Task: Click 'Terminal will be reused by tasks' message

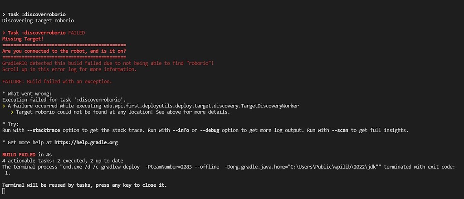Action: [84, 185]
